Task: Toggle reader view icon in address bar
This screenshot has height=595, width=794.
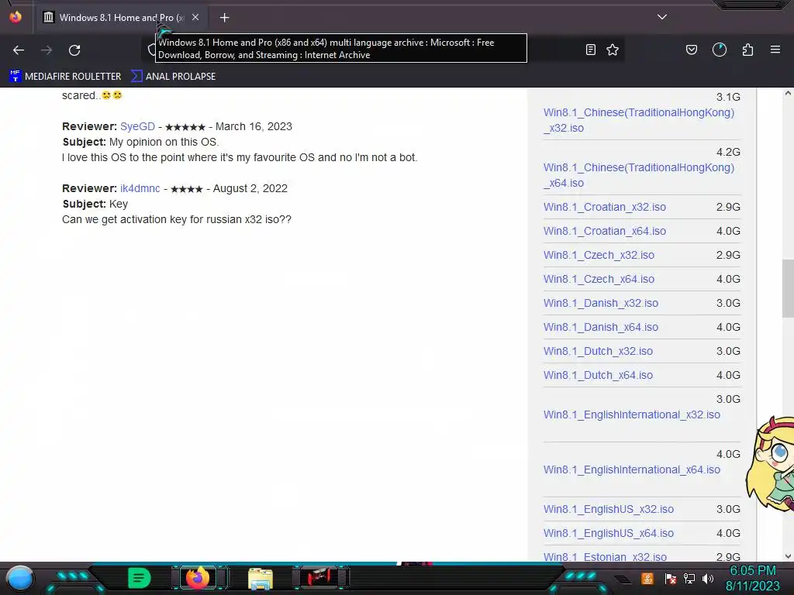Action: [x=590, y=50]
